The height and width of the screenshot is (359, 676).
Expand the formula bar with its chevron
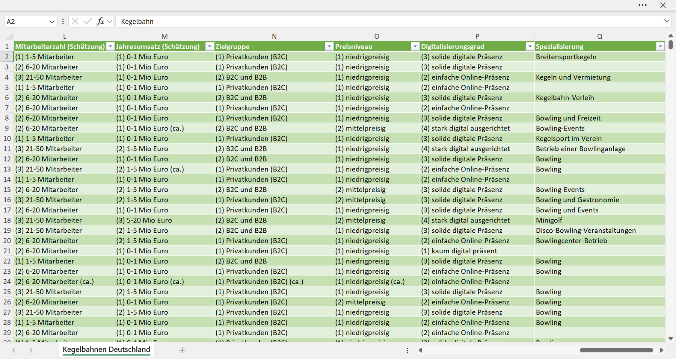click(x=667, y=21)
